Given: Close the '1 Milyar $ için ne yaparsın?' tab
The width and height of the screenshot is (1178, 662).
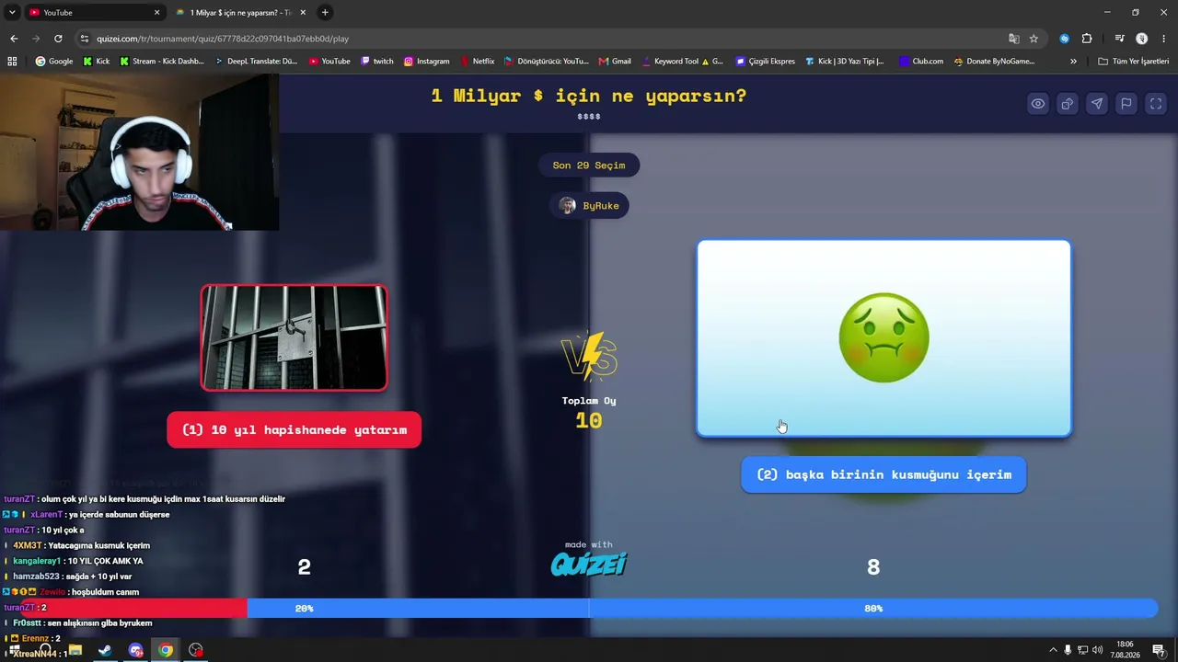Looking at the screenshot, I should pos(303,12).
